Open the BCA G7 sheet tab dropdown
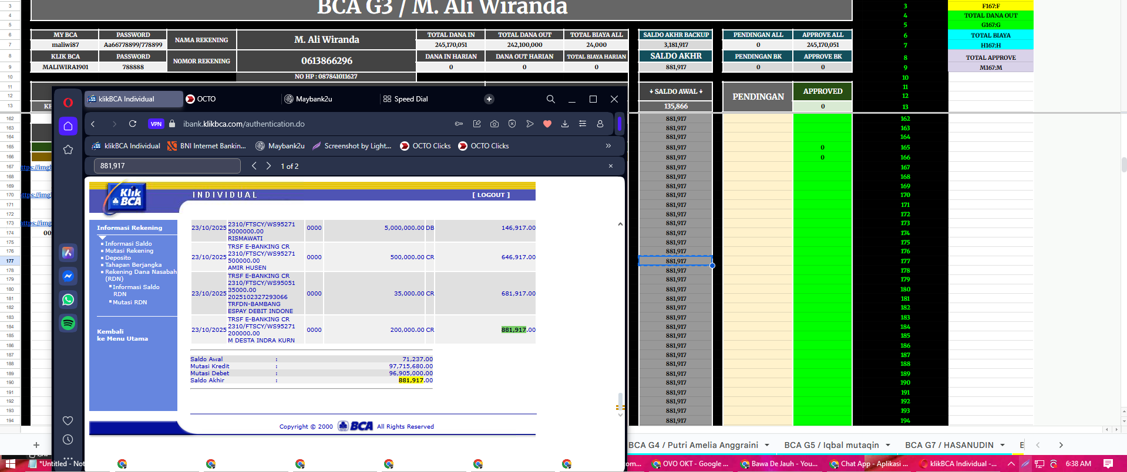Screen dimensions: 1127x472 1002,445
